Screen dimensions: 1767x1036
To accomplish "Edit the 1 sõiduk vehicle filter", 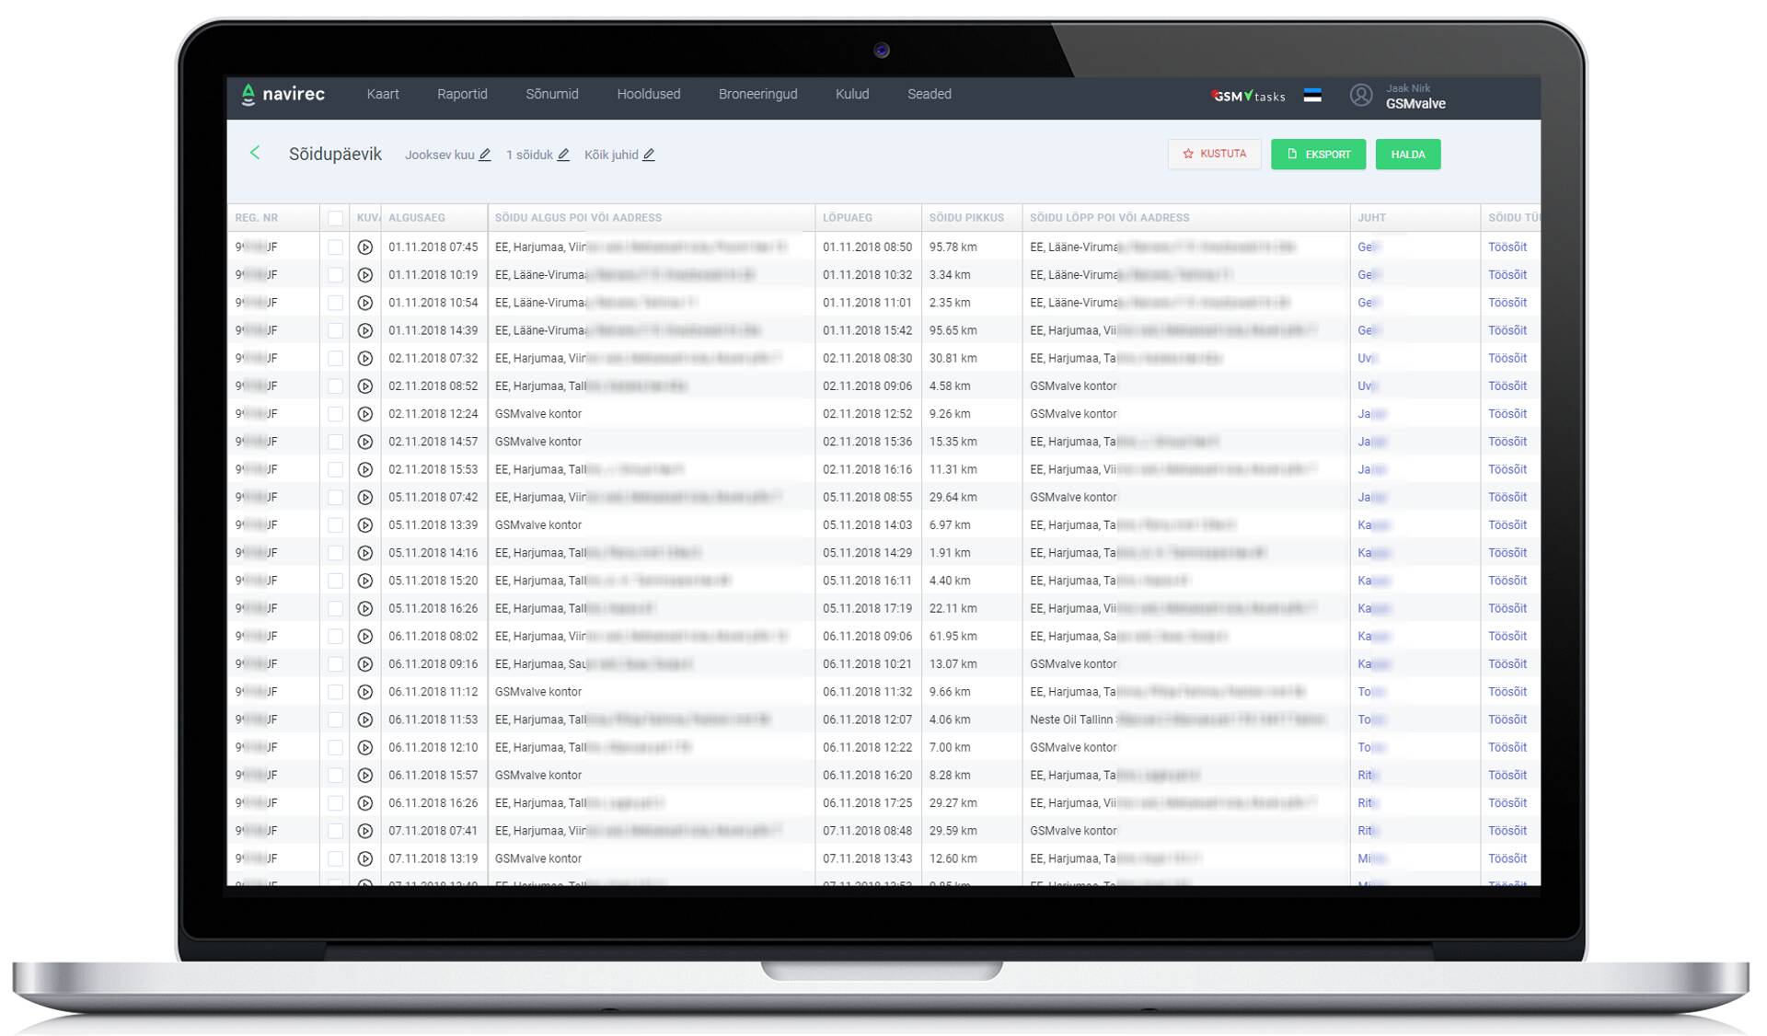I will point(563,155).
